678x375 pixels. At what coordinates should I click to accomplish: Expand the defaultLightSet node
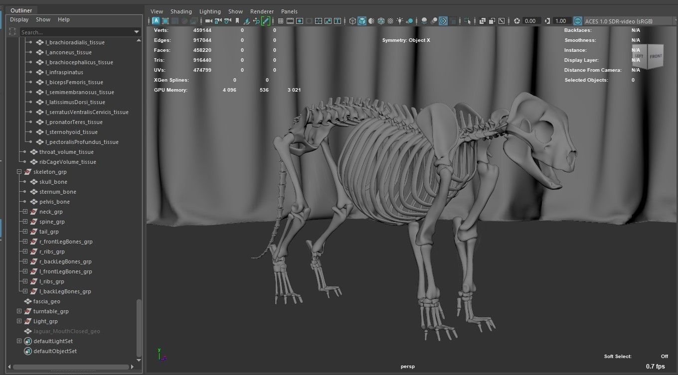[19, 341]
